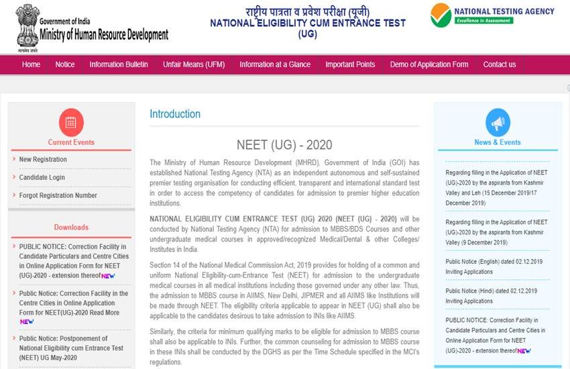Open the Contact us page
The width and height of the screenshot is (570, 369).
point(500,64)
